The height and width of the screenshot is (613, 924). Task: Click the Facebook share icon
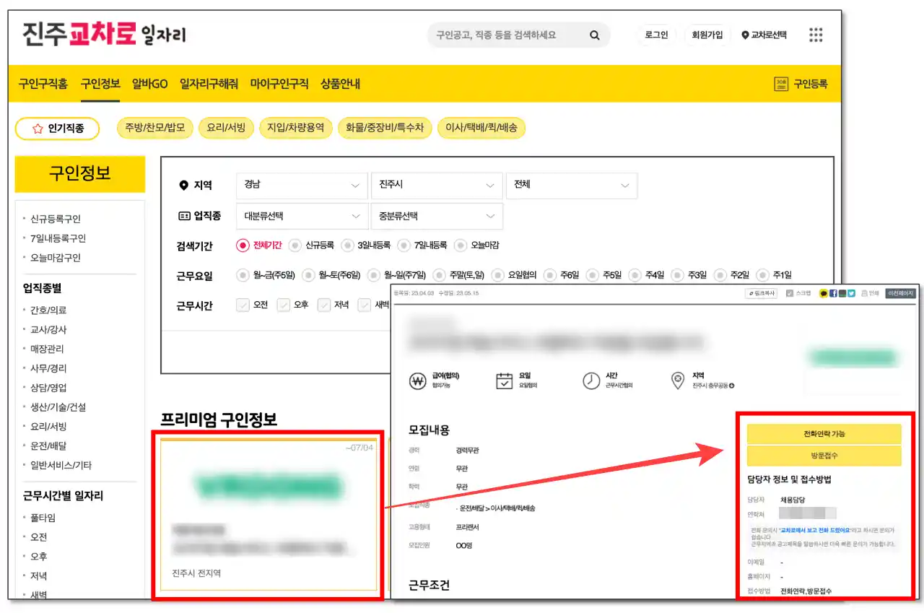[834, 295]
